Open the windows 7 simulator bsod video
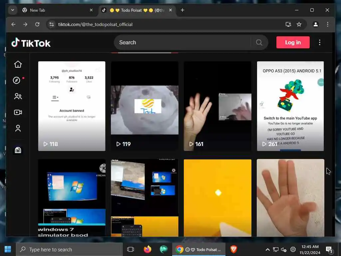This screenshot has width=341, height=256. pyautogui.click(x=72, y=198)
